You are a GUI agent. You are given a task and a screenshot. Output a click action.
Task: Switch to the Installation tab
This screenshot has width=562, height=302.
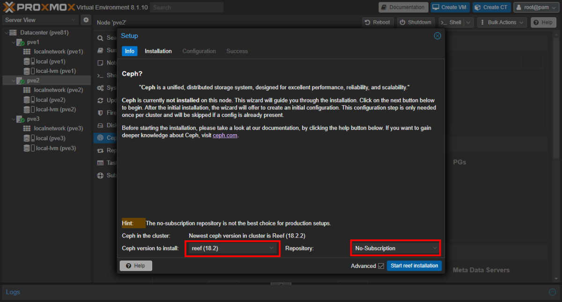(158, 51)
